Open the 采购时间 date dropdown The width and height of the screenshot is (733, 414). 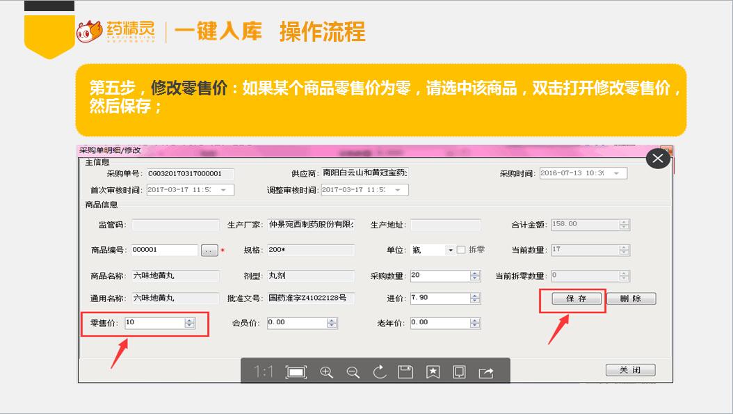(x=618, y=173)
